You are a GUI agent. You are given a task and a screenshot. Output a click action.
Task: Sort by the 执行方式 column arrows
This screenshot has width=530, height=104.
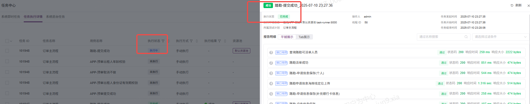197,41
